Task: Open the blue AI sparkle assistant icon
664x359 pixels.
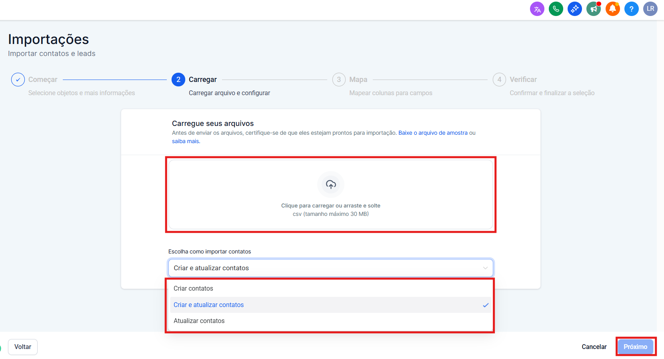Action: coord(574,9)
